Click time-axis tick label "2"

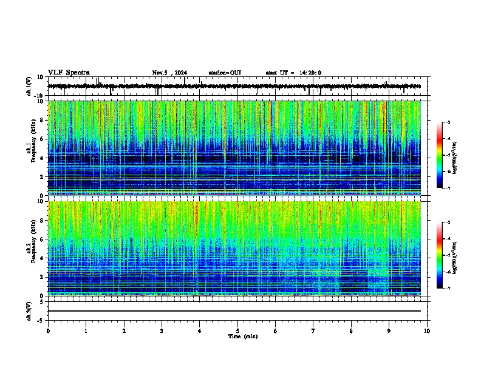[x=124, y=331]
